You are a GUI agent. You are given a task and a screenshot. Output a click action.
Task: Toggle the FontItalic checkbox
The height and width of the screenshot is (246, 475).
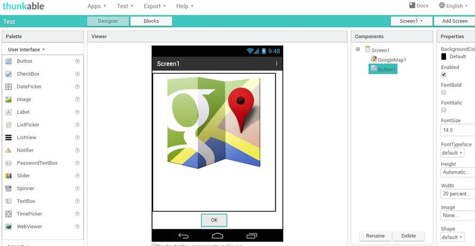click(x=444, y=110)
